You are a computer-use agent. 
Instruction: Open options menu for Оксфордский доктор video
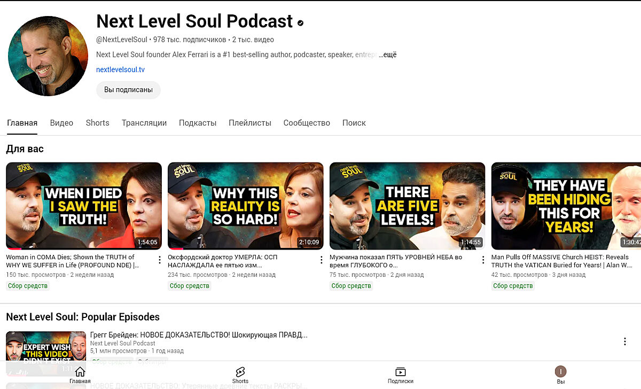point(321,260)
